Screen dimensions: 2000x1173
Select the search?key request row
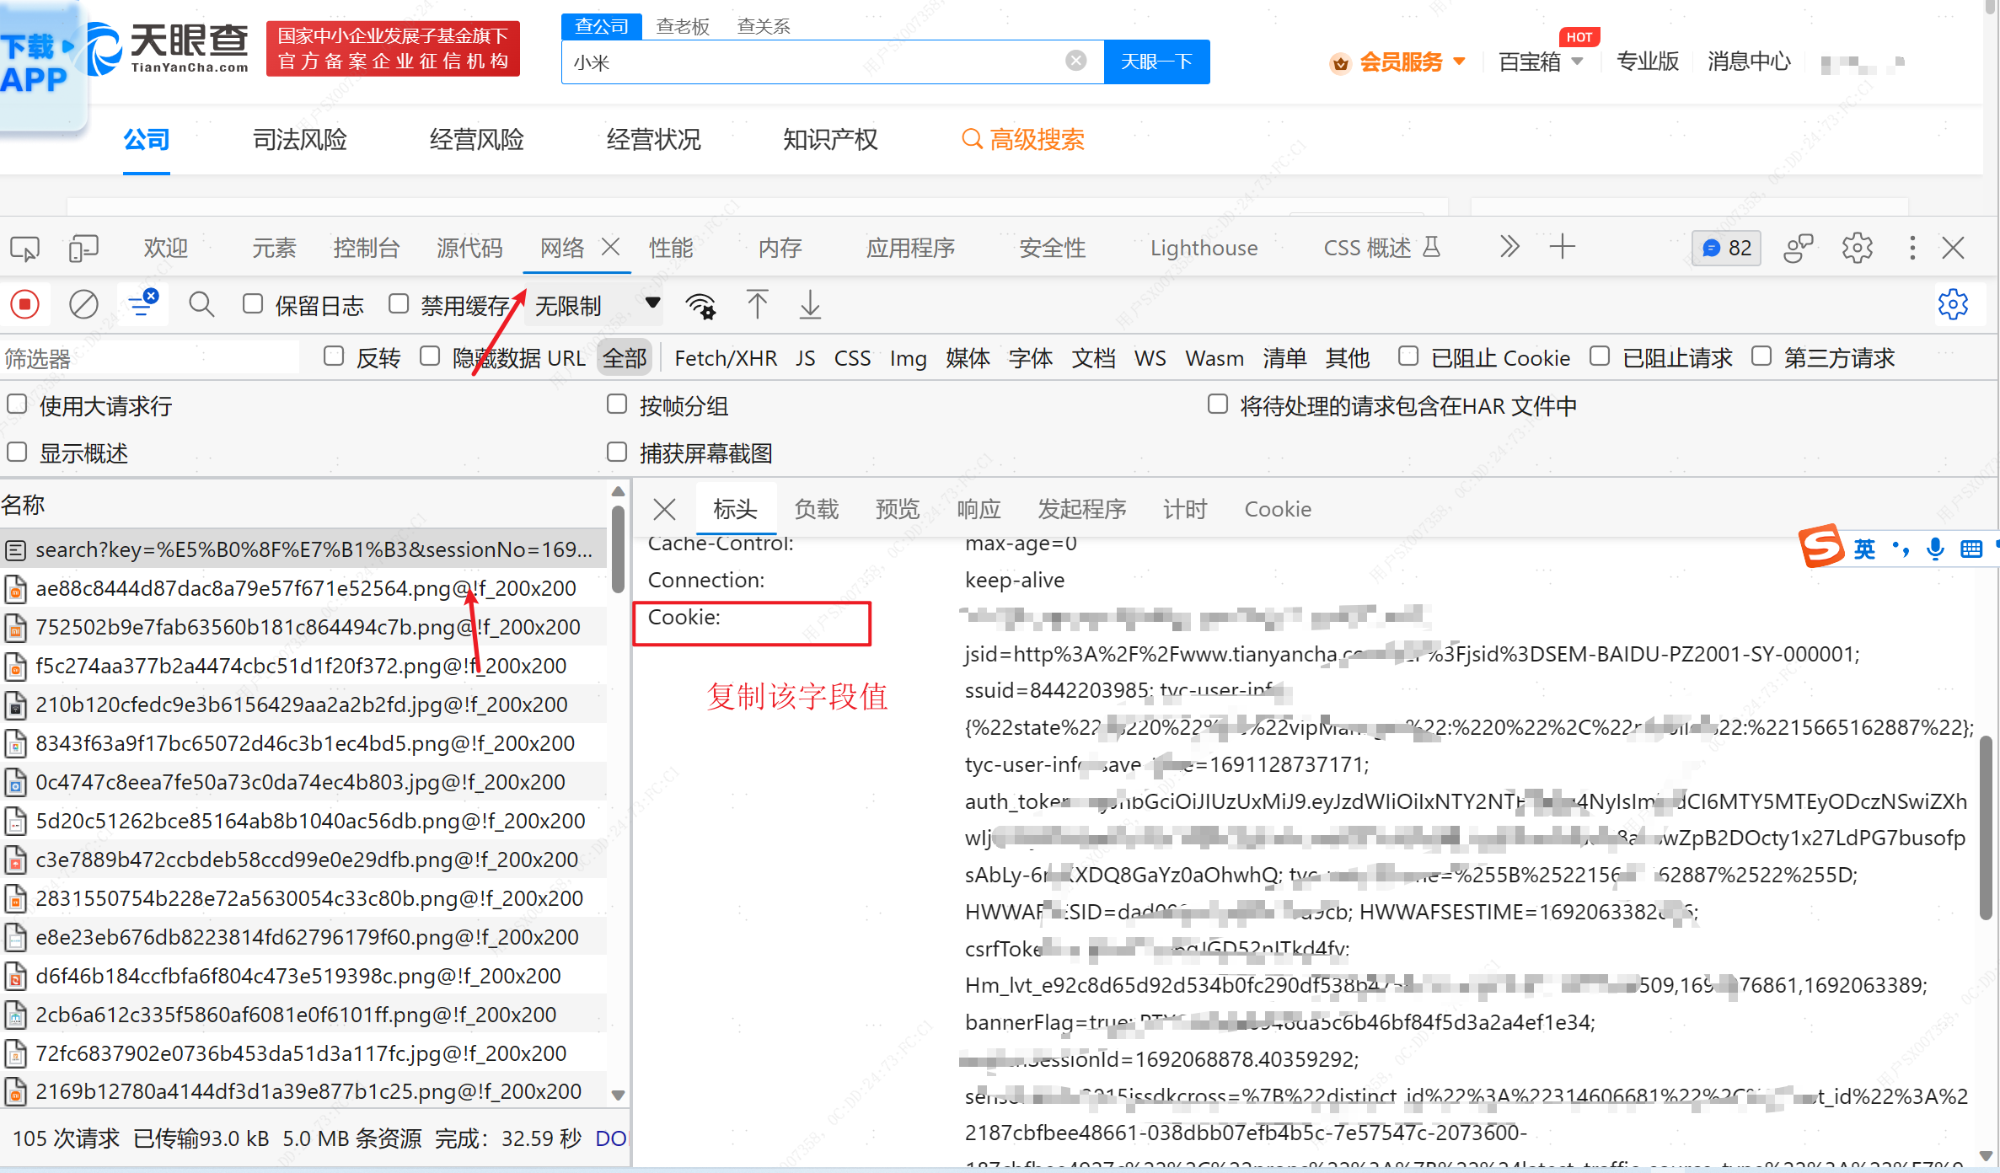pos(303,549)
